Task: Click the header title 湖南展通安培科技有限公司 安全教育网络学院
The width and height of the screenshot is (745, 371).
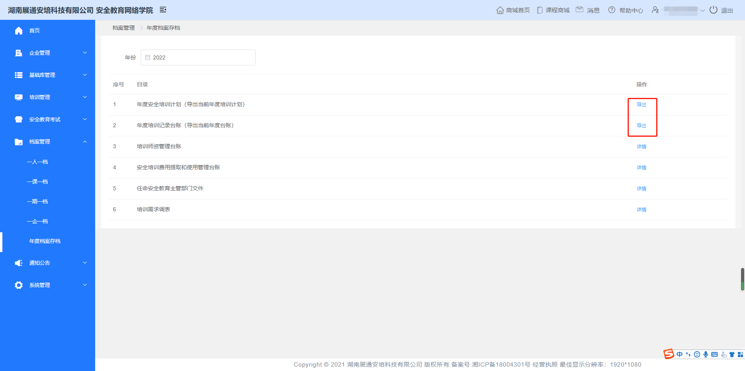Action: point(80,10)
